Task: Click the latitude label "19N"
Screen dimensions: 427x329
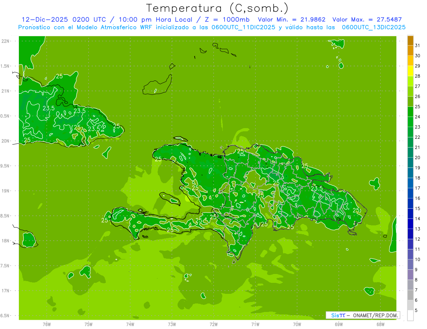Action: click(6, 191)
